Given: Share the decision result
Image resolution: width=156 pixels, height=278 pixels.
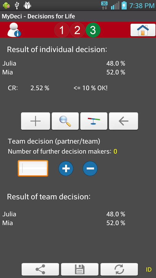Looking at the screenshot, I should pos(40,269).
